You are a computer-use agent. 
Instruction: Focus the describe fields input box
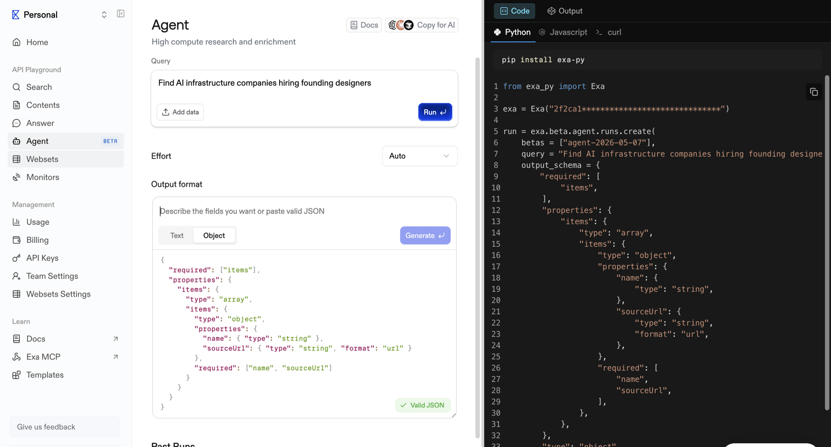pos(304,211)
